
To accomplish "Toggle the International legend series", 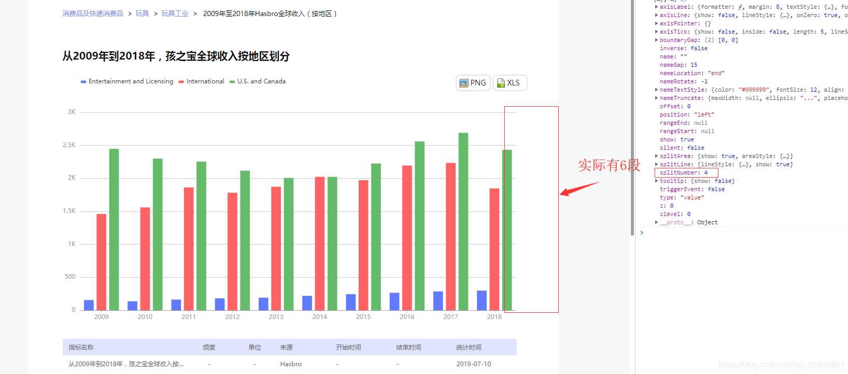I will click(x=201, y=81).
